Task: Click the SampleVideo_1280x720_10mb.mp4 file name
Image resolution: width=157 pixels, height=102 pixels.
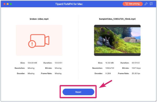Action: [117, 19]
